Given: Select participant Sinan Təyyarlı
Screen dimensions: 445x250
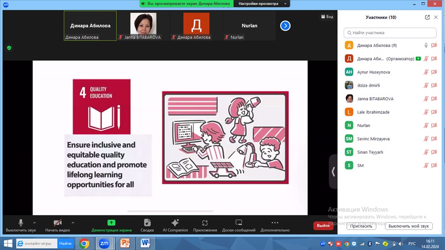Looking at the screenshot, I should (390, 152).
